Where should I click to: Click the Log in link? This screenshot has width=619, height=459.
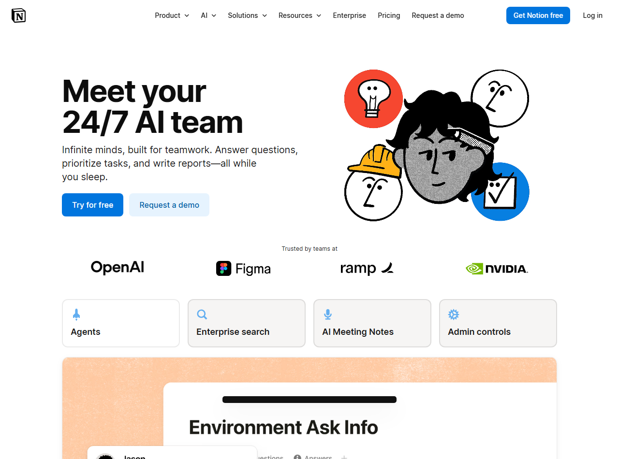point(592,15)
